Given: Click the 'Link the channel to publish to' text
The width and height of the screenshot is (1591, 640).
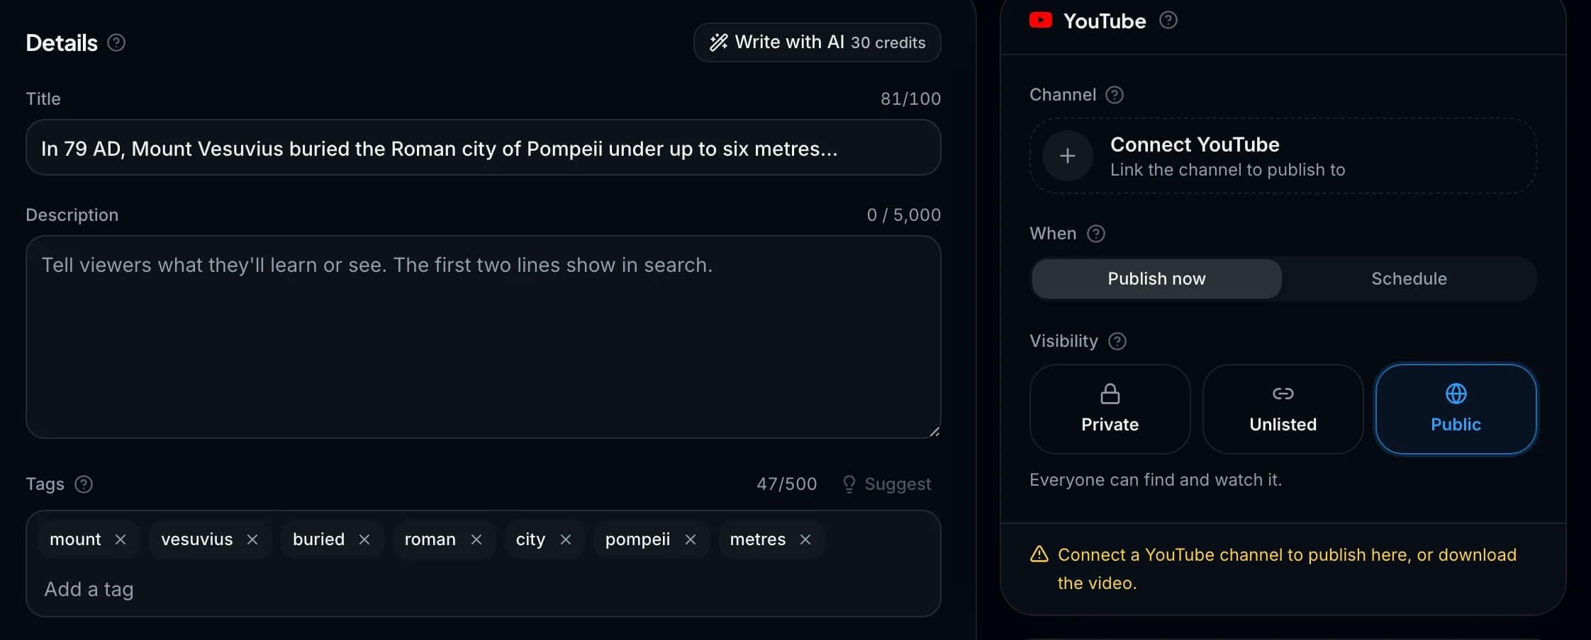Looking at the screenshot, I should tap(1227, 170).
